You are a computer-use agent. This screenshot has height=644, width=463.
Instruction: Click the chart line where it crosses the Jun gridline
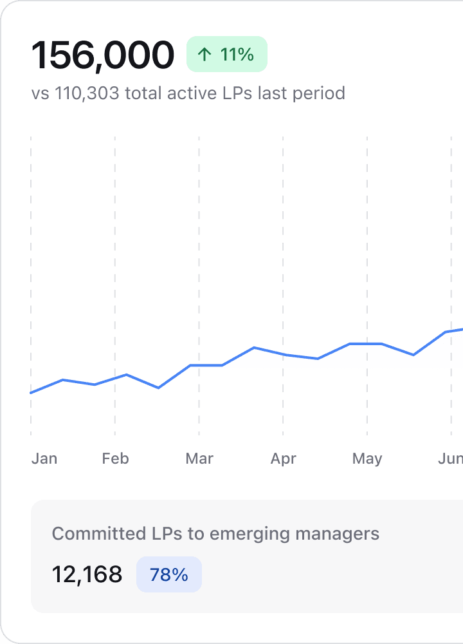point(451,331)
